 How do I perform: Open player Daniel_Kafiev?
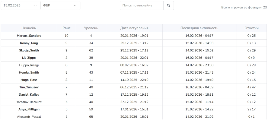coord(29,94)
